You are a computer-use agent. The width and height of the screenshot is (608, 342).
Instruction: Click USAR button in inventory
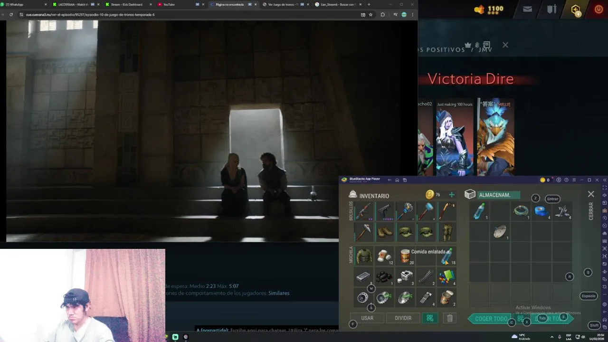[367, 318]
